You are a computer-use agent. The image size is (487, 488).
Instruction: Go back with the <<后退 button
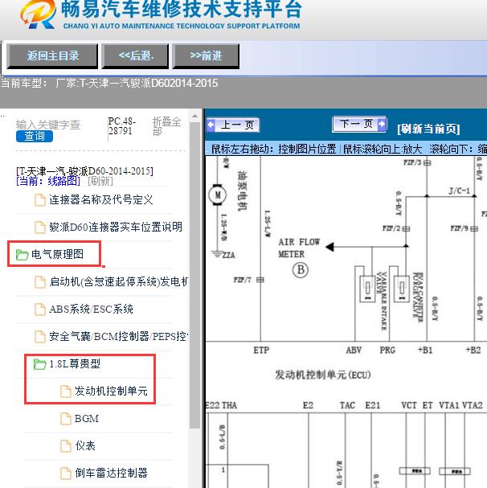[x=135, y=56]
